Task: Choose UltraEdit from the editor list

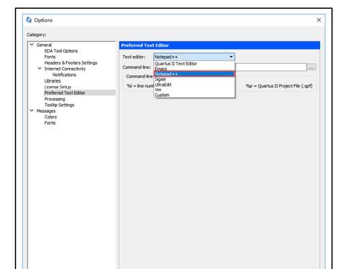Action: click(194, 85)
